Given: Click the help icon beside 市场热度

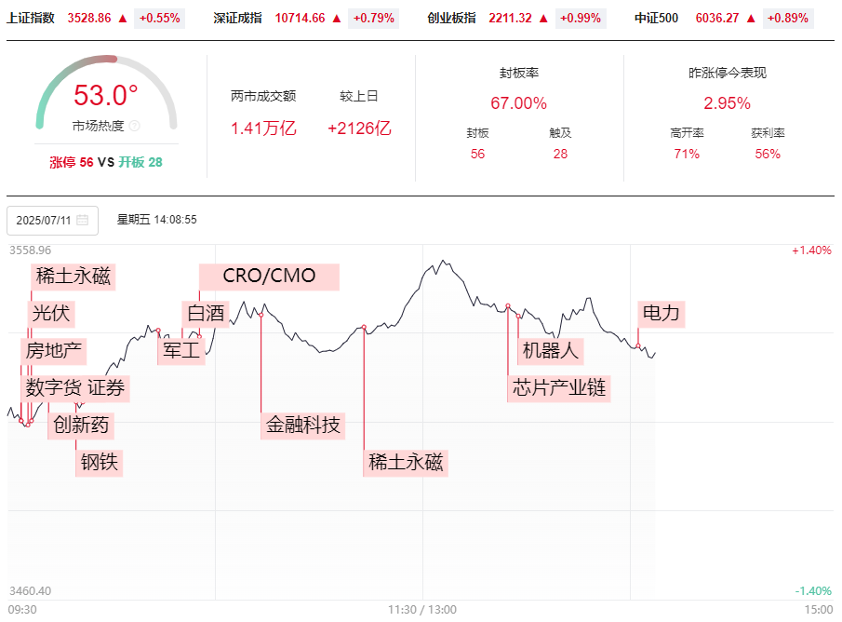Looking at the screenshot, I should point(134,126).
